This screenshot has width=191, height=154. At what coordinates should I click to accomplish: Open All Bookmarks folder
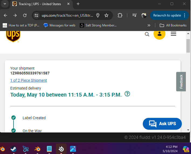pos(173,25)
